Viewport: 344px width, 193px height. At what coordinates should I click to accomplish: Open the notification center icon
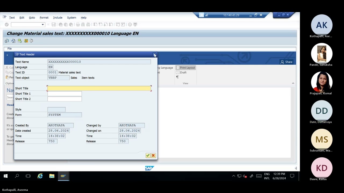click(x=292, y=176)
